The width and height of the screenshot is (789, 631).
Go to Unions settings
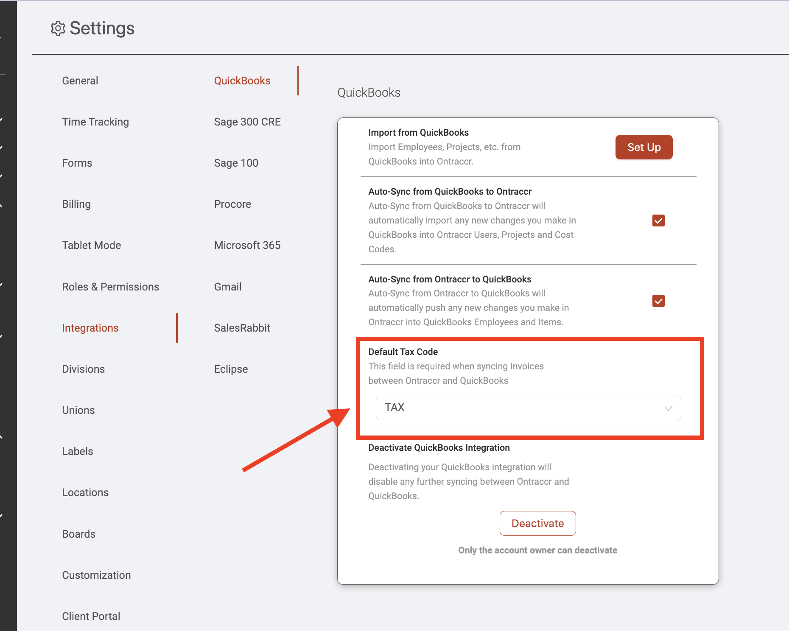[x=78, y=410]
